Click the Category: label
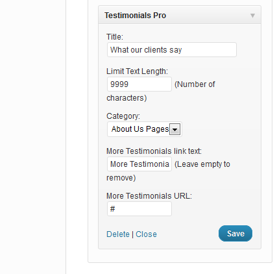Viewport: 277px width, 274px height. (x=123, y=116)
